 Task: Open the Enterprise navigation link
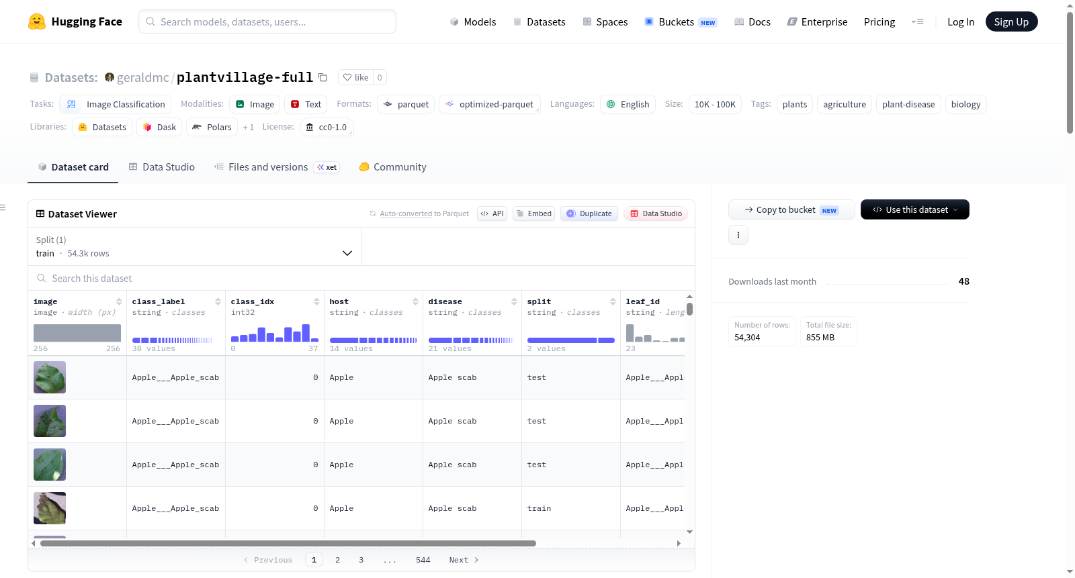(818, 21)
